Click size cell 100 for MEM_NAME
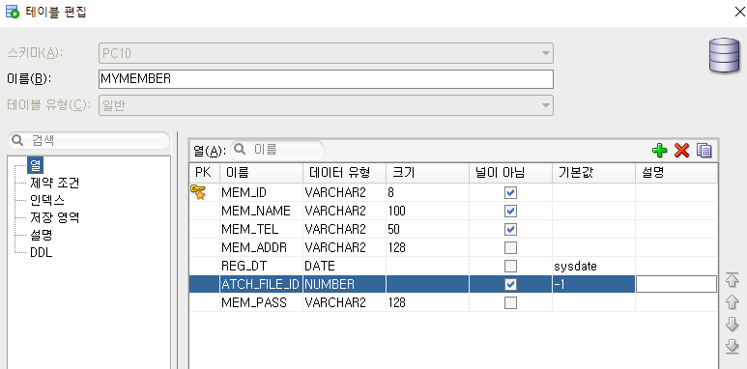This screenshot has height=369, width=747. pyautogui.click(x=427, y=211)
